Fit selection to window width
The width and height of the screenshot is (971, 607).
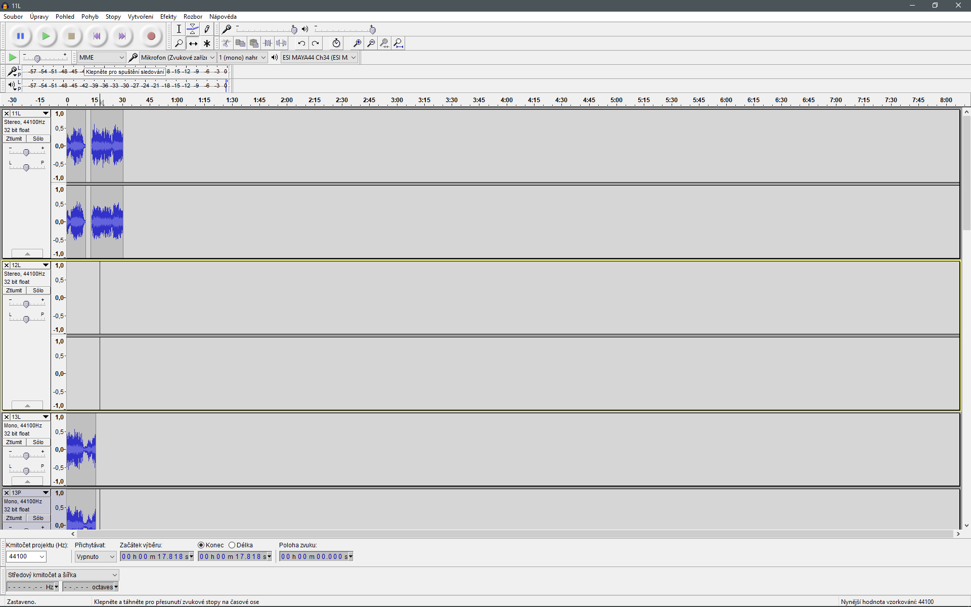(384, 43)
